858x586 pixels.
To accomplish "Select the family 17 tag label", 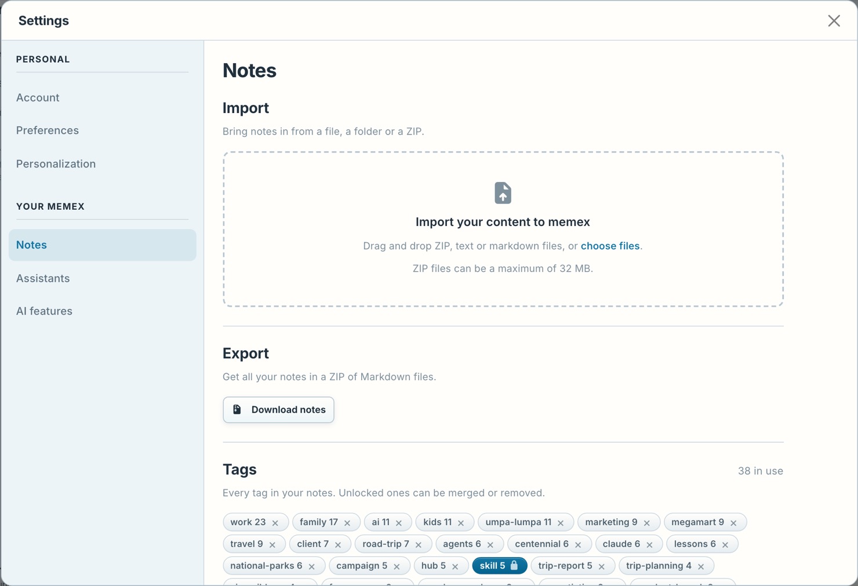I will pyautogui.click(x=319, y=522).
